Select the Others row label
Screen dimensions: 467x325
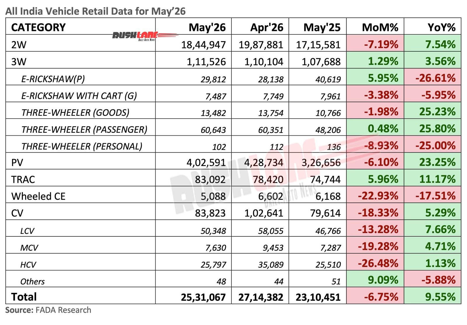click(32, 282)
